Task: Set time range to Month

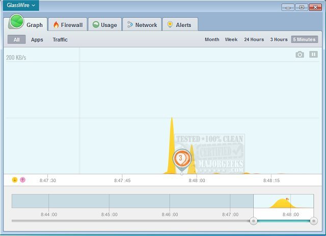Action: click(212, 40)
